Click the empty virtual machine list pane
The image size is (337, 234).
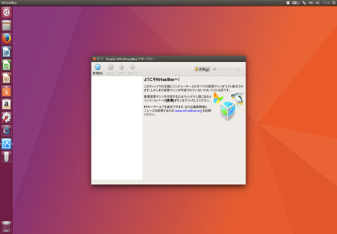[x=117, y=128]
